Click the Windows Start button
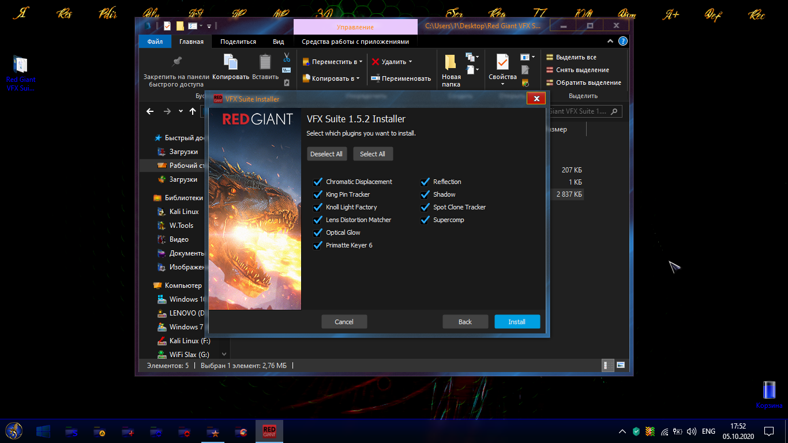The height and width of the screenshot is (443, 788). pos(43,431)
